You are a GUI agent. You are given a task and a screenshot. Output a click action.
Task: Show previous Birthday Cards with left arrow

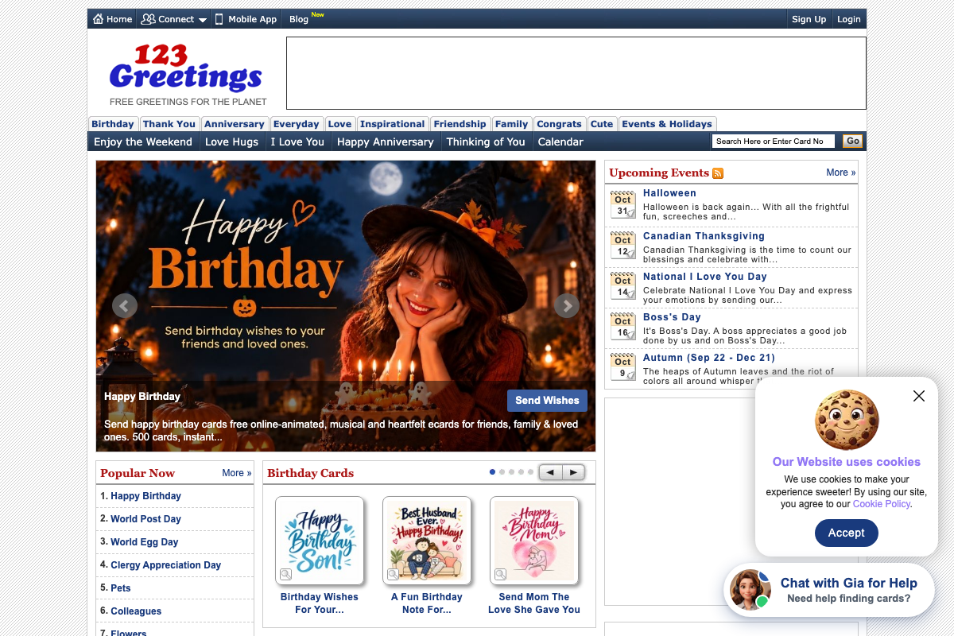550,472
